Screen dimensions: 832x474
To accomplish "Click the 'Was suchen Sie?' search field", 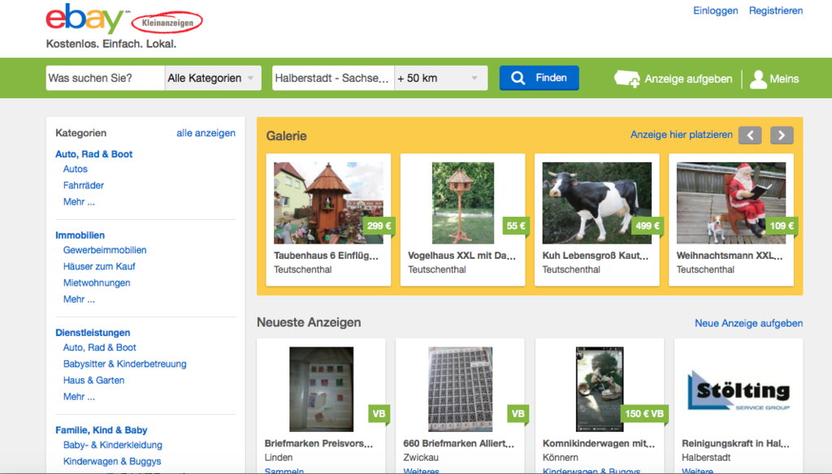I will (x=105, y=78).
